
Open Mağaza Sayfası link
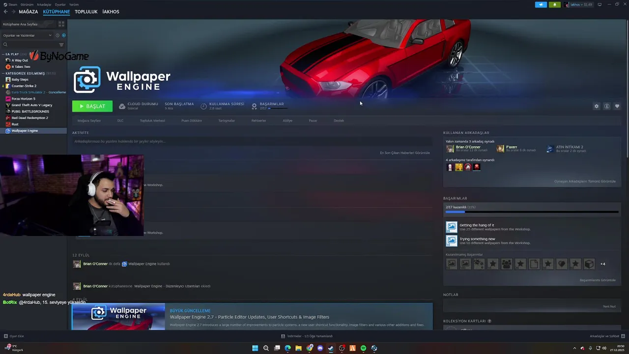point(89,120)
